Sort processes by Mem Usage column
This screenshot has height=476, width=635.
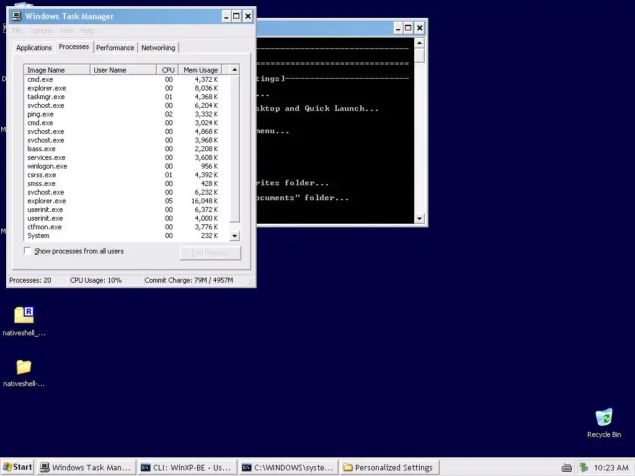[200, 70]
